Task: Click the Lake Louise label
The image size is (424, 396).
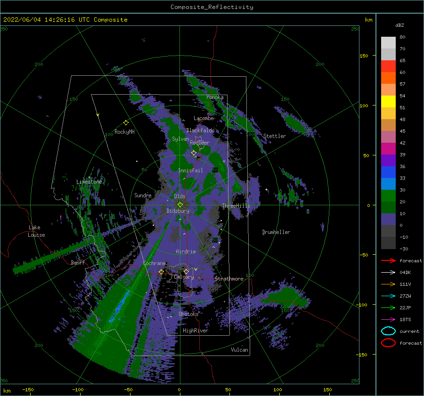Action: (36, 231)
